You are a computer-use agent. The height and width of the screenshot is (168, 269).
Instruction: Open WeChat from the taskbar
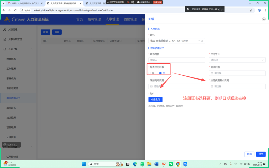pos(171,164)
